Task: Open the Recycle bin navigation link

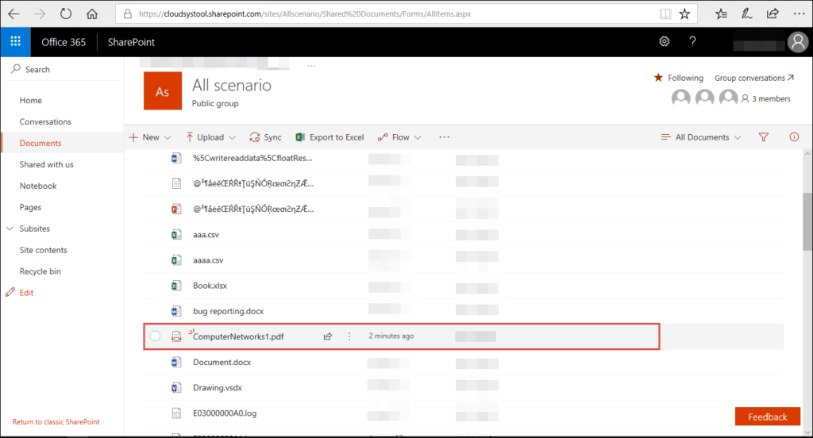Action: [x=40, y=271]
